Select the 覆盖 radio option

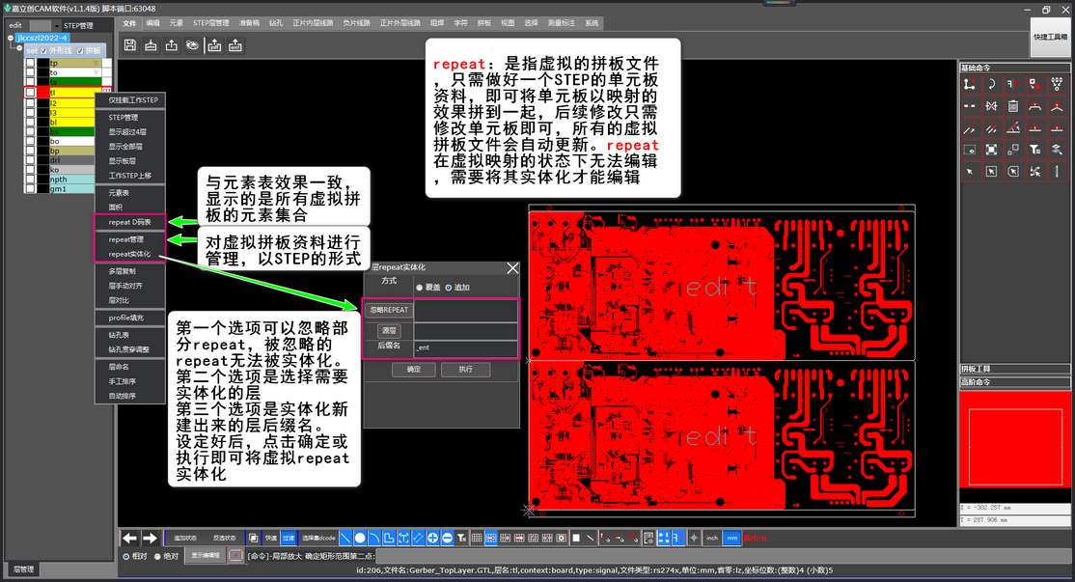point(420,288)
